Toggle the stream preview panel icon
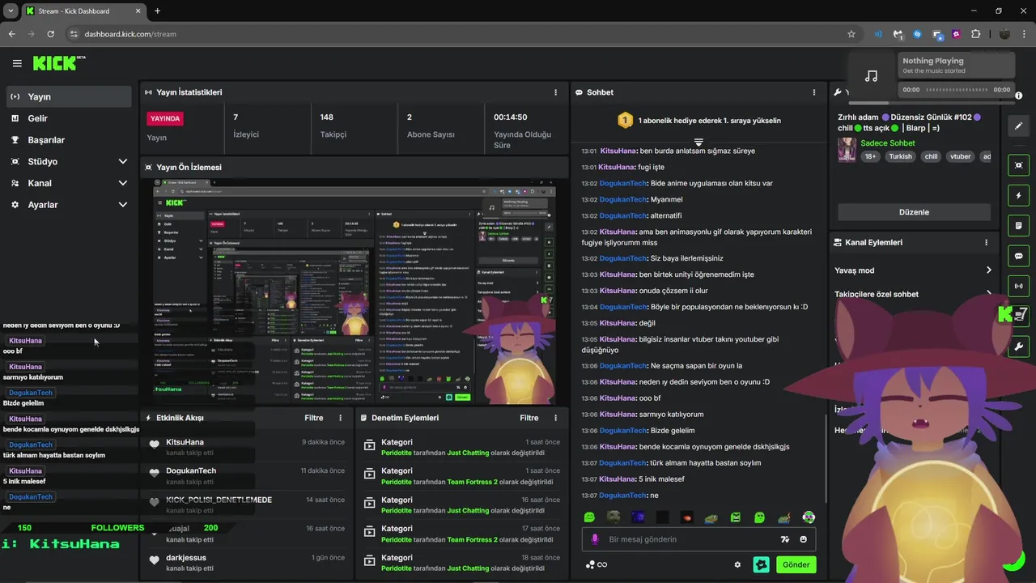 pyautogui.click(x=1018, y=165)
